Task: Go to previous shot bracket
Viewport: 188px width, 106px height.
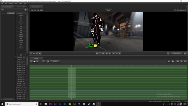Action: coord(100,54)
